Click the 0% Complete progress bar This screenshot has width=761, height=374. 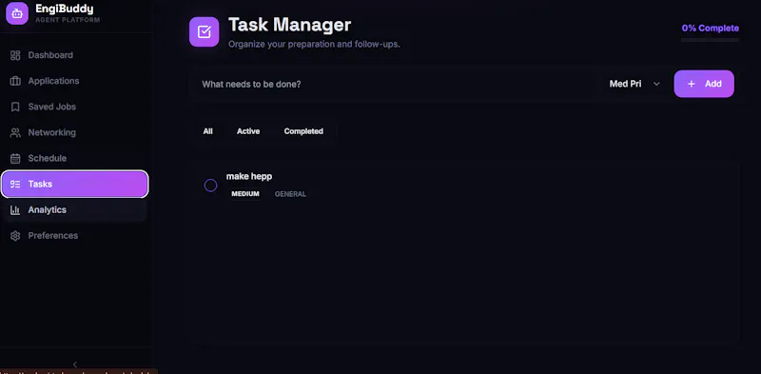point(710,40)
